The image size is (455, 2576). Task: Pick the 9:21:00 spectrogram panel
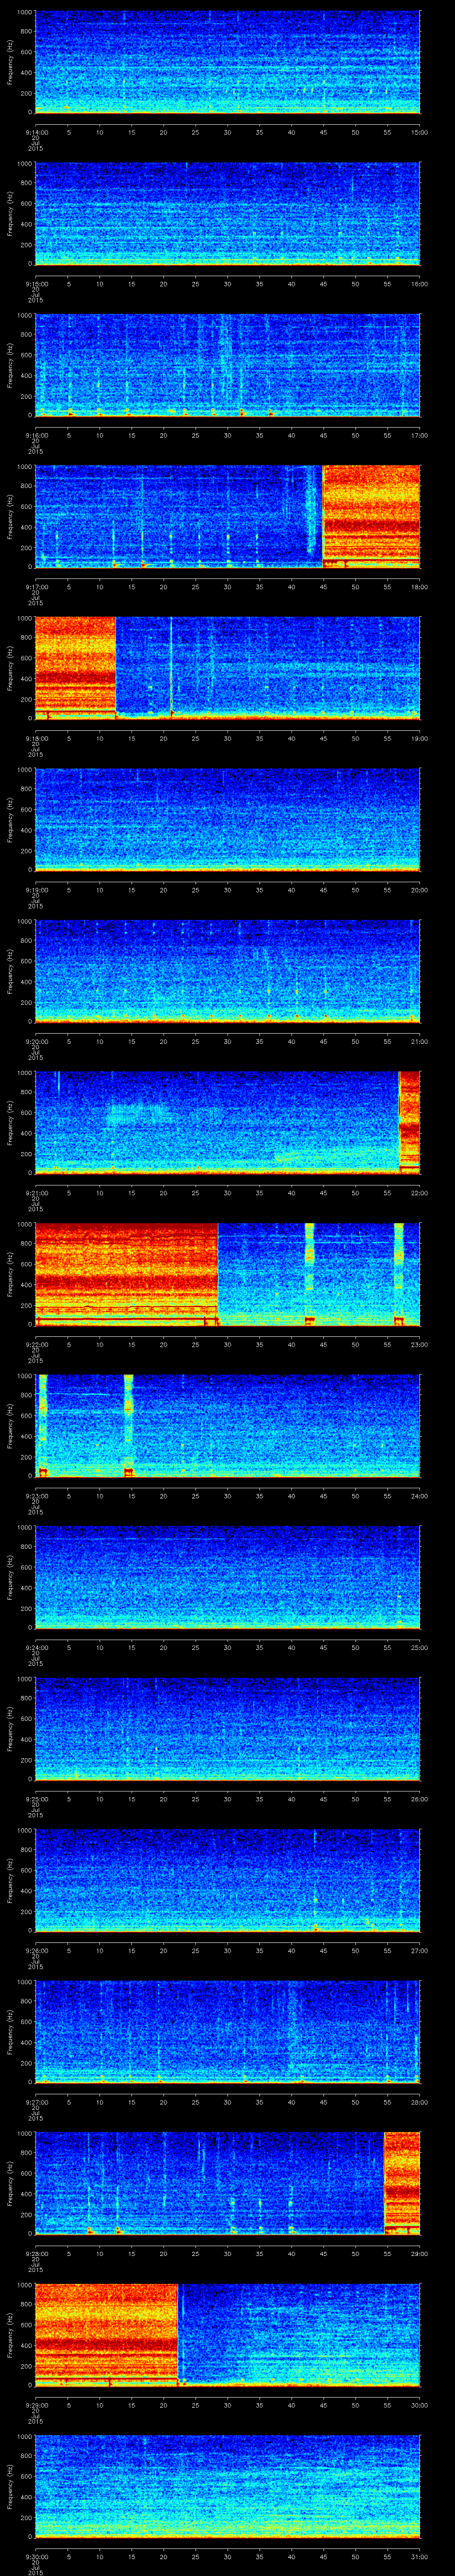click(x=228, y=1123)
